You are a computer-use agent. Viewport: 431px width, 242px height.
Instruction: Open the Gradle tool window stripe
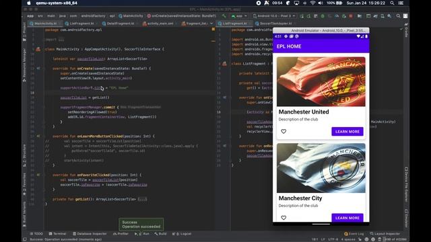click(406, 30)
